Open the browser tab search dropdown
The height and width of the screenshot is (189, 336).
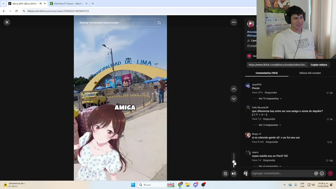coord(3,3)
